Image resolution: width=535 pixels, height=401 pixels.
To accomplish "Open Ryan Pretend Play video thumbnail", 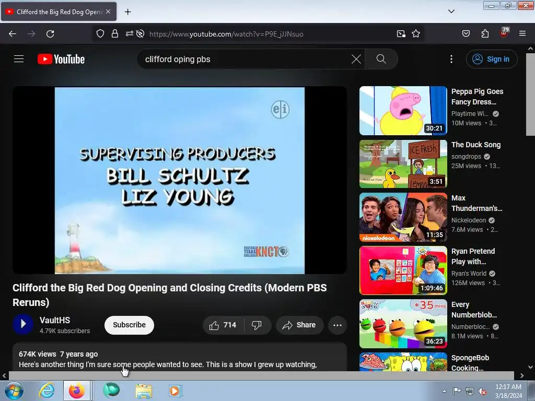I will coord(403,270).
